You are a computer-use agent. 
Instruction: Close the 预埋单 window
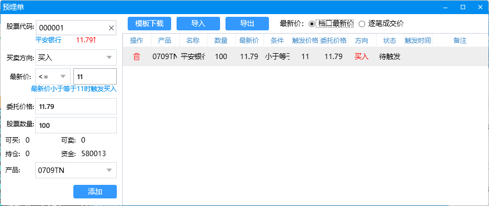480,7
